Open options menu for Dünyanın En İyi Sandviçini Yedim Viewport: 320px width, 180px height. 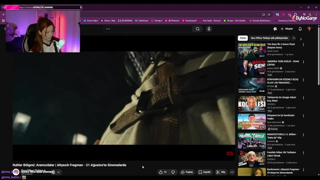(303, 116)
